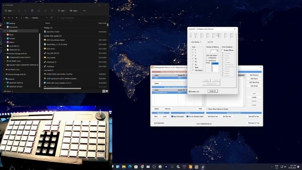
Task: Click the Name column header in Explorer
Action: [48, 23]
